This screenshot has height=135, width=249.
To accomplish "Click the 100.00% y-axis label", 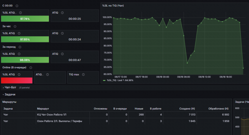I will point(107,17).
